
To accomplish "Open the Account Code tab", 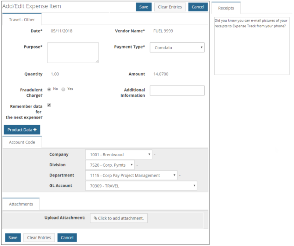I will tap(22, 142).
